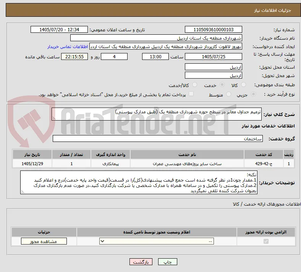Select the خدمت radio button
Screen dimensions: 301x272
pos(222,85)
